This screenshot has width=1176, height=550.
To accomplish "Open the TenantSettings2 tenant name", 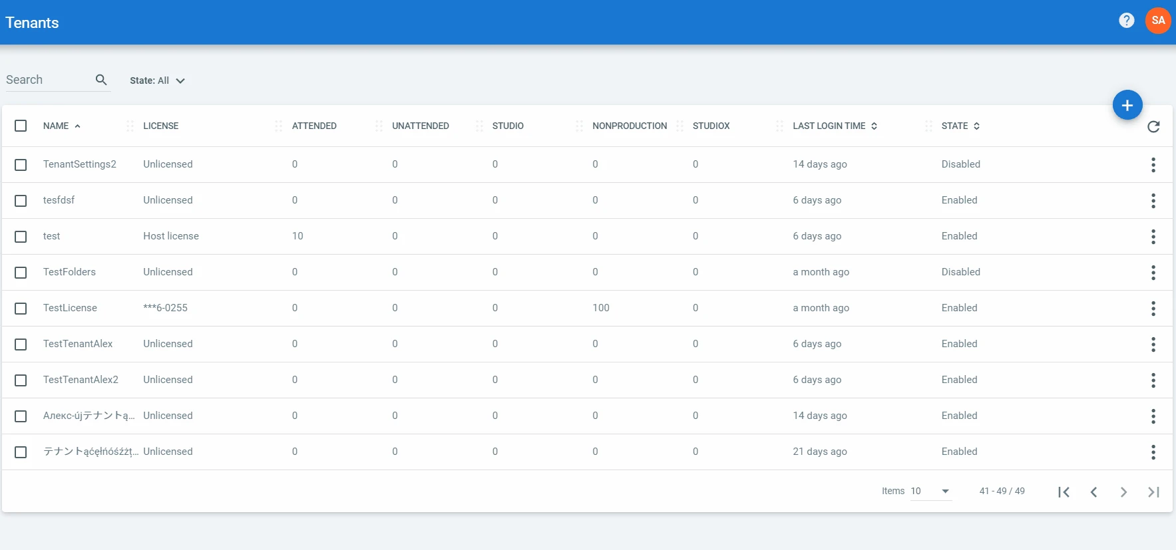I will click(x=80, y=164).
